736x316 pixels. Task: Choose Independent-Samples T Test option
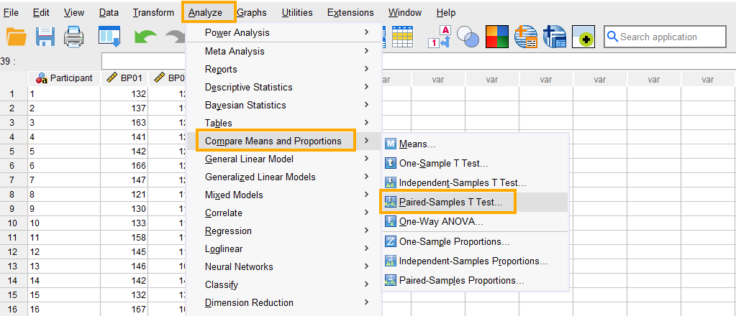click(463, 183)
